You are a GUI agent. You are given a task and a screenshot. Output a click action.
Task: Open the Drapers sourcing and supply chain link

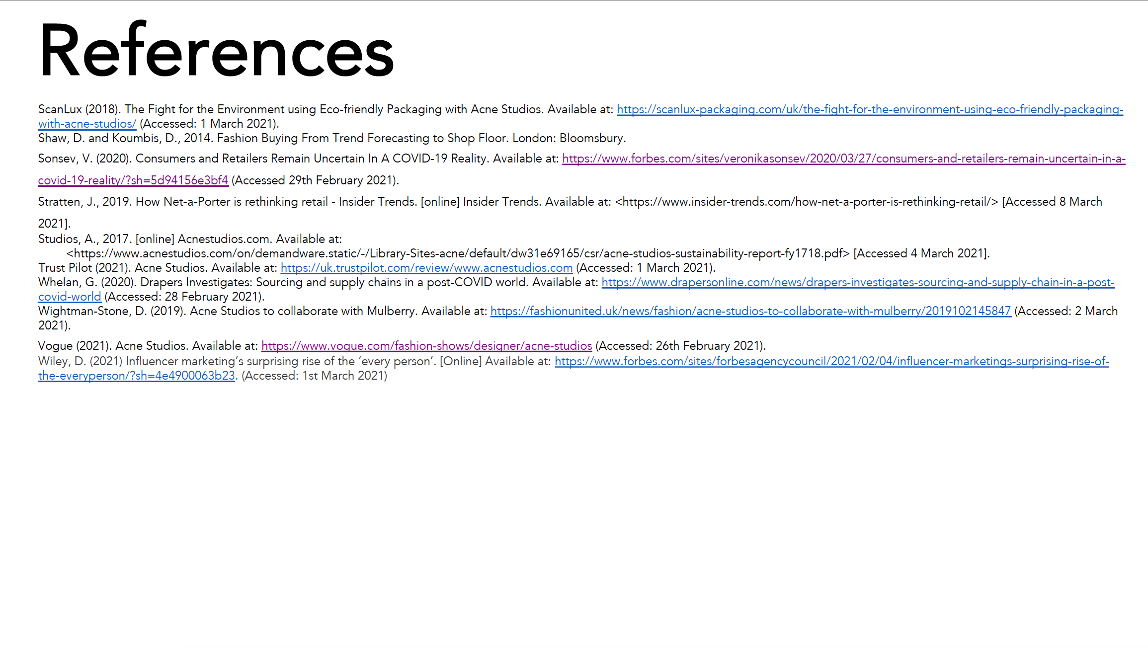click(x=858, y=282)
